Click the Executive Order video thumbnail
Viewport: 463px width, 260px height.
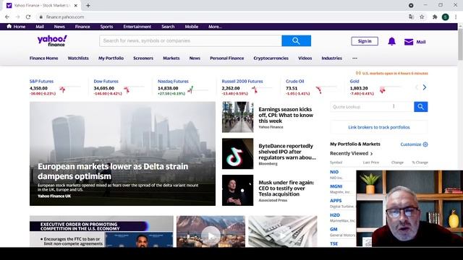tap(101, 231)
